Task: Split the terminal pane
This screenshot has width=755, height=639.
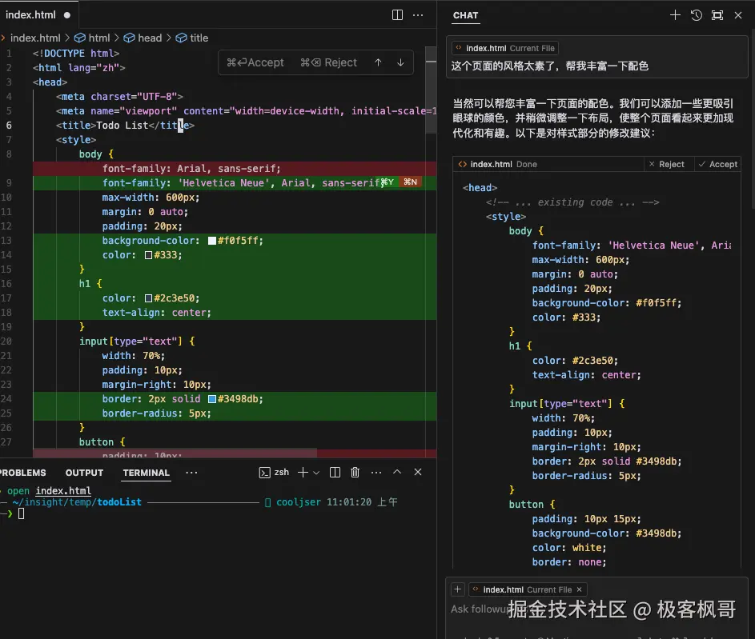Action: (x=335, y=473)
